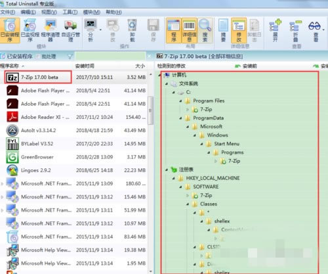328x274 pixels.
Task: Click the Detected Changes (检测到的修改) column header
Action: (171, 66)
